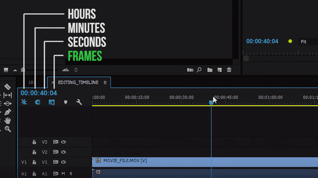Hide track V1 output with eye icon

click(63, 162)
